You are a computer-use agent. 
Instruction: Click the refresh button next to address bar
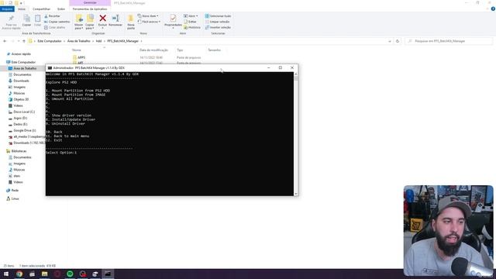398,41
